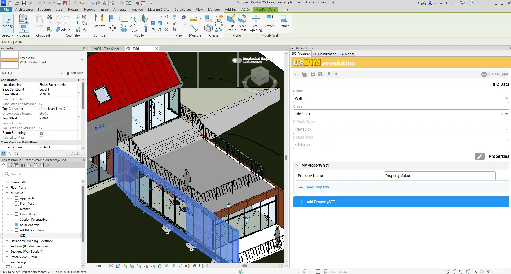Click the Move tool icon
Image resolution: width=511 pixels, height=274 pixels.
coord(113,28)
